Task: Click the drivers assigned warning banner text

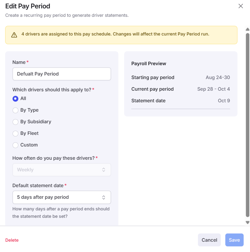Action: (x=116, y=34)
